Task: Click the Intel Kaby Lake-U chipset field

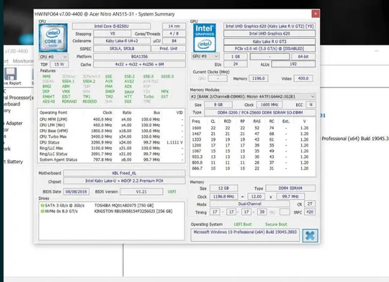Action: pyautogui.click(x=125, y=181)
